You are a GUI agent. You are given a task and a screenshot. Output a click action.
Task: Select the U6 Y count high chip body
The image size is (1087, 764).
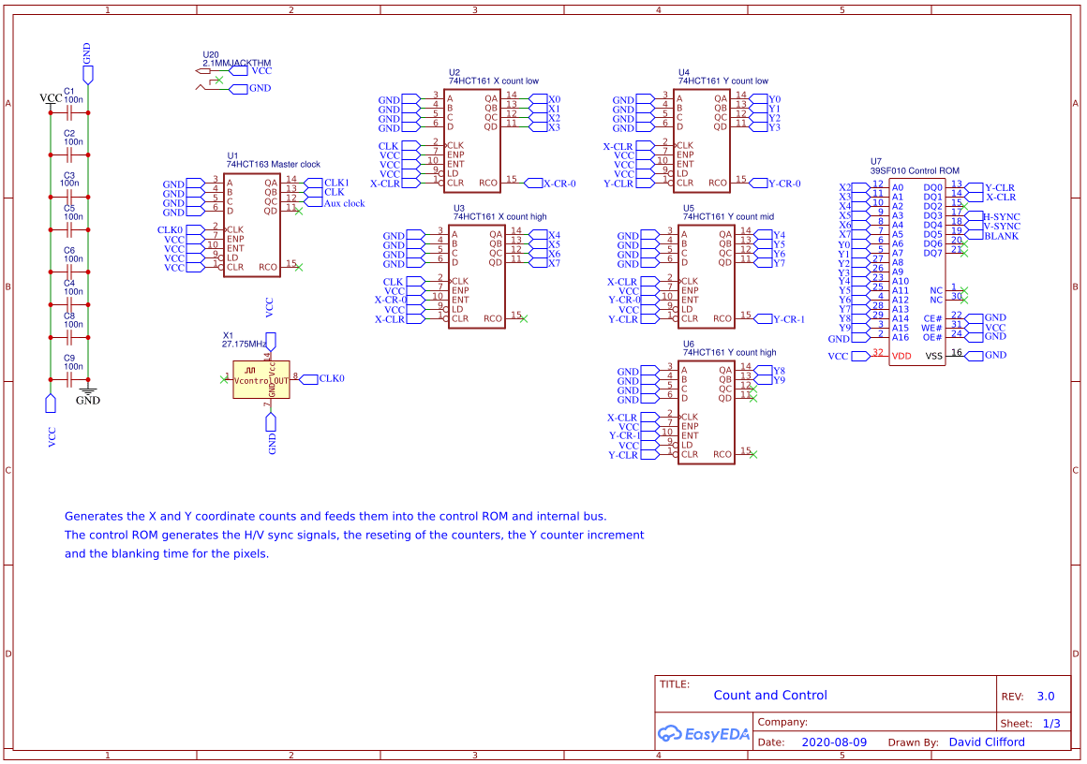[707, 413]
